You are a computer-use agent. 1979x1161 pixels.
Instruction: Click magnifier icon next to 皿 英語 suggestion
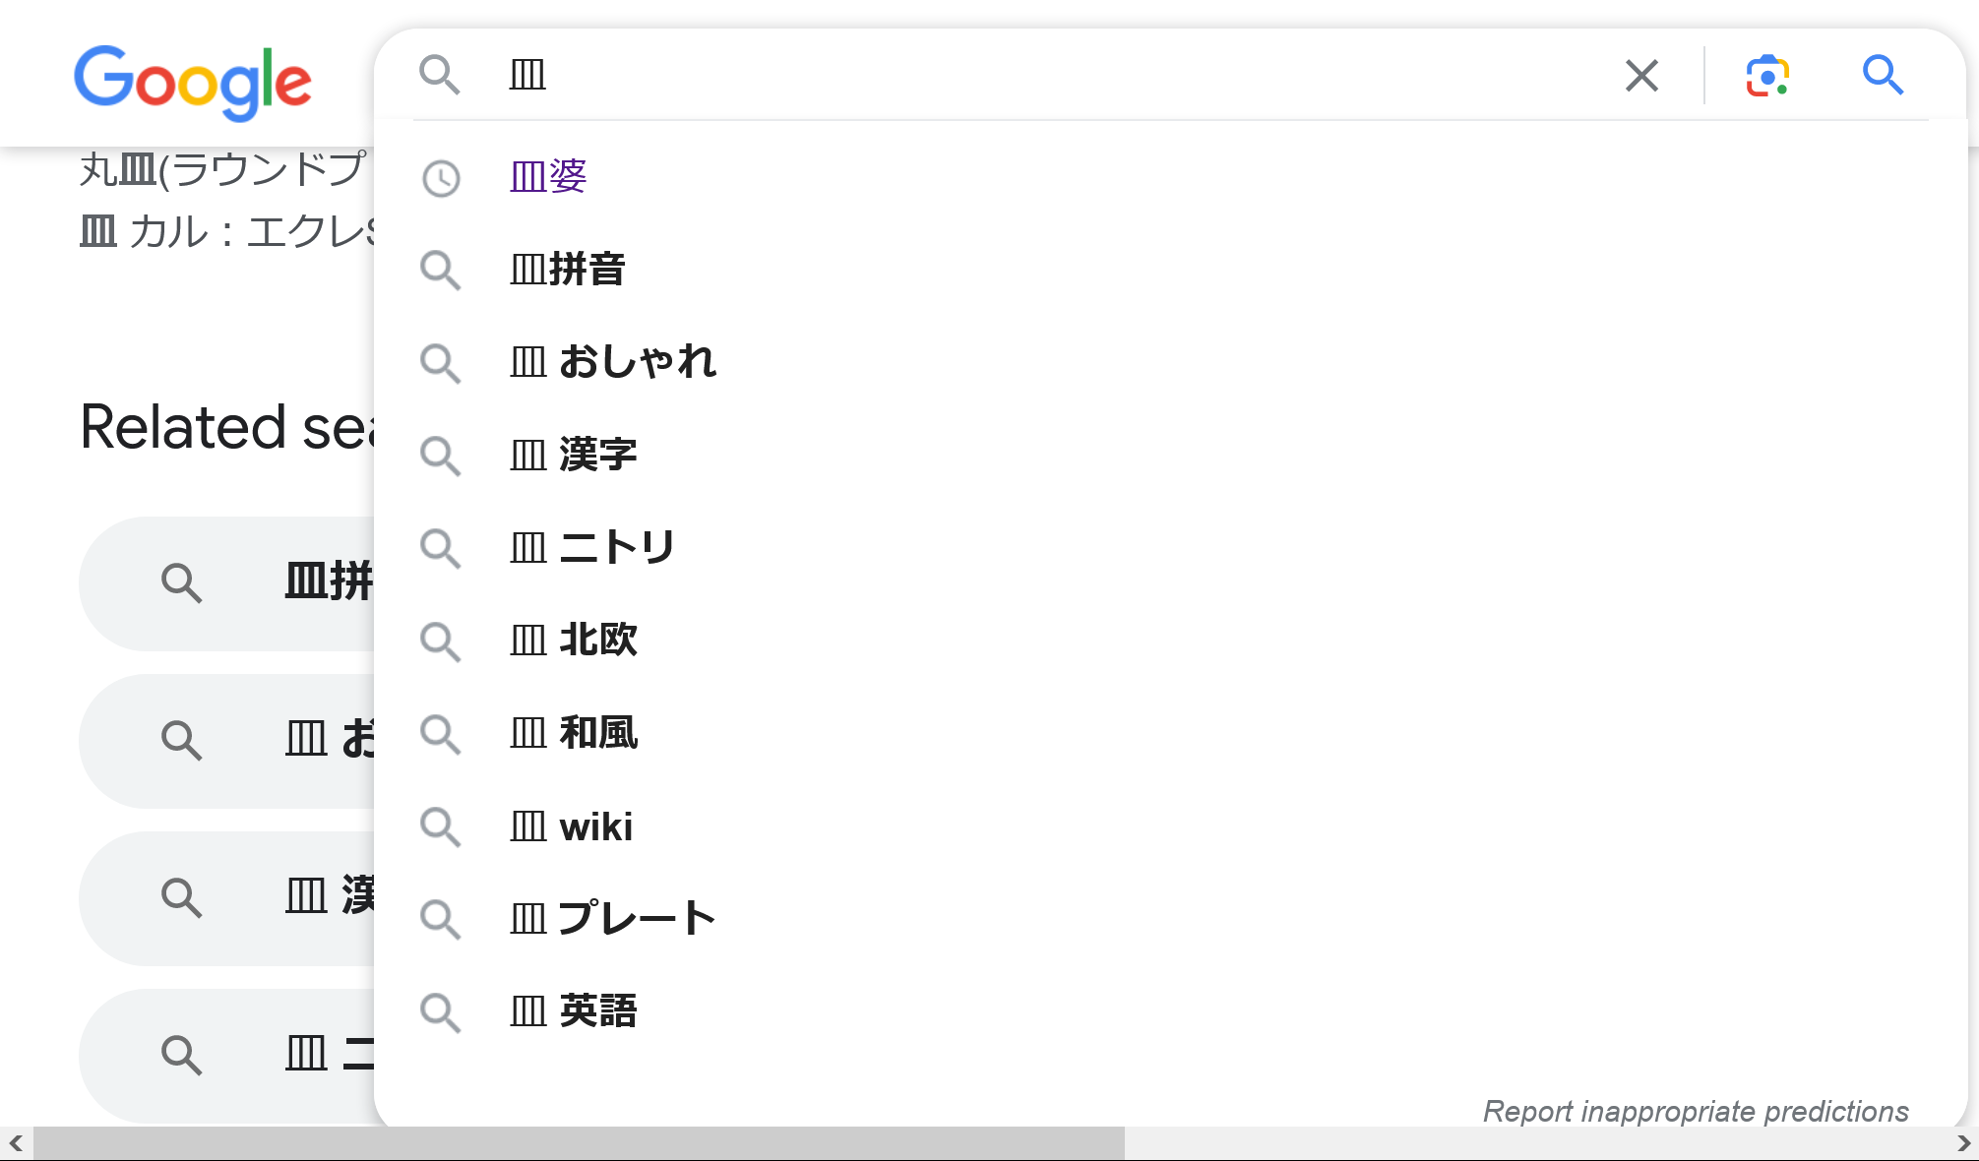click(x=440, y=1012)
